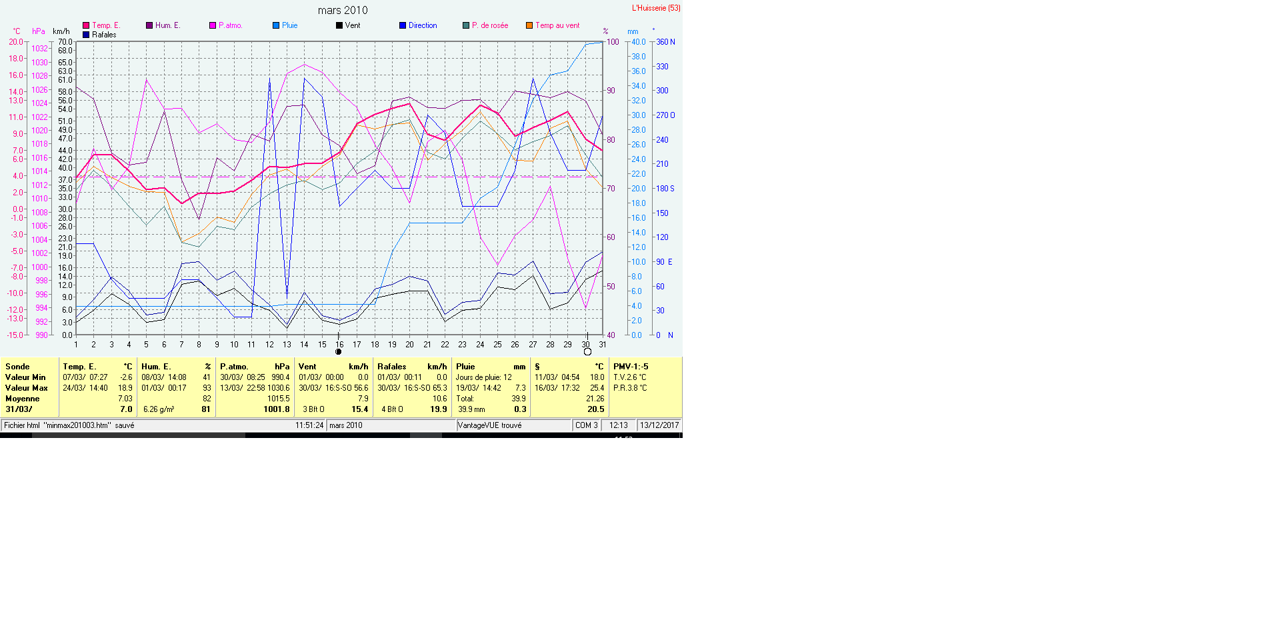Click the max wind entry '56.6'

click(x=361, y=388)
